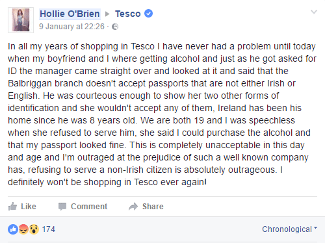Click the blue Like reaction icon
This screenshot has width=325, height=243.
13,229
